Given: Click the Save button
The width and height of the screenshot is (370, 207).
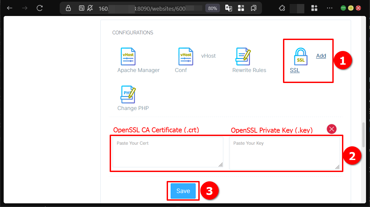Looking at the screenshot, I should coord(183,191).
